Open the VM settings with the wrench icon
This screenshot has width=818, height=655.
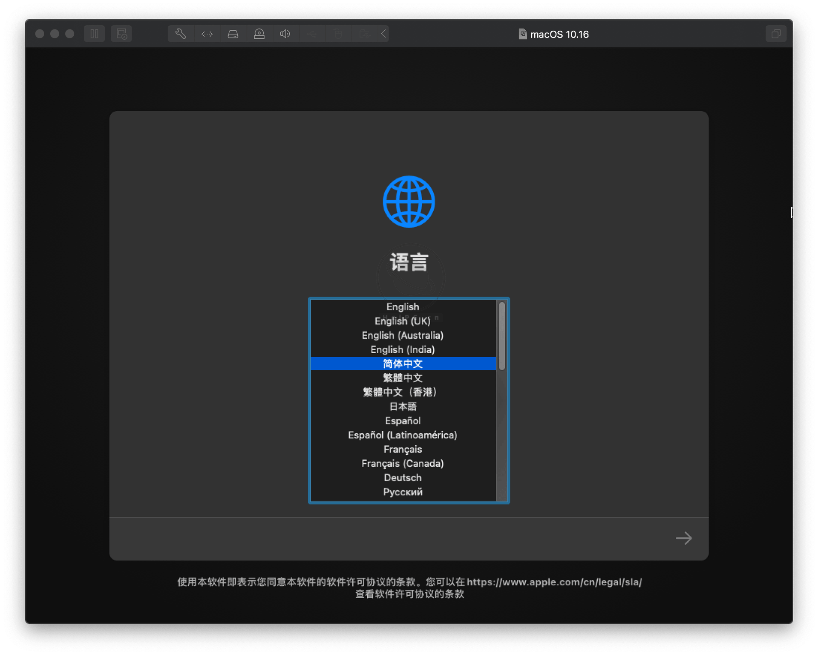tap(180, 34)
